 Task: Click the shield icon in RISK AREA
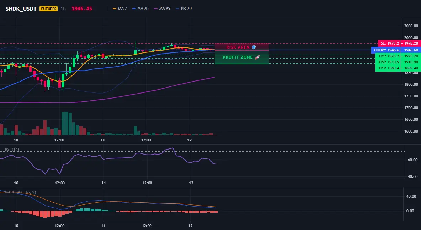254,47
